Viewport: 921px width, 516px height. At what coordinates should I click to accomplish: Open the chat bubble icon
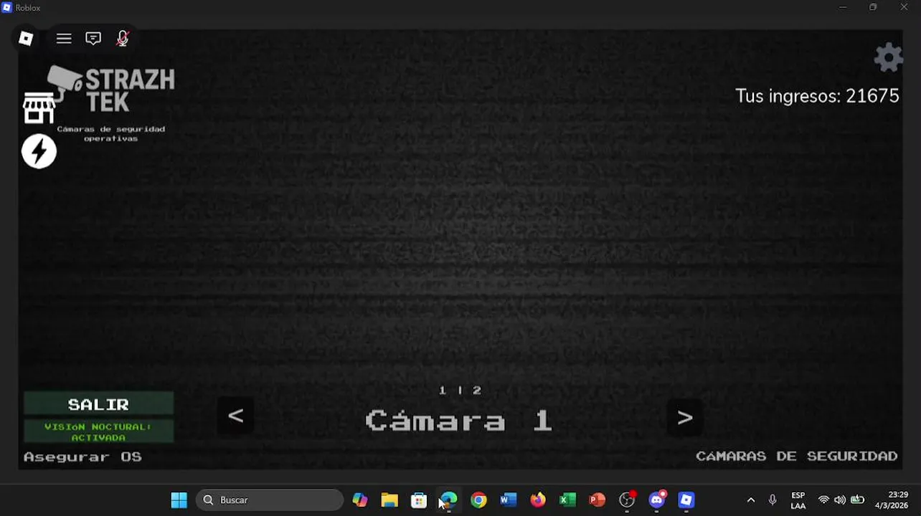click(93, 39)
